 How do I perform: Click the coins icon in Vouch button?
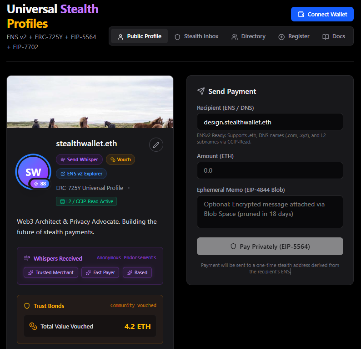point(113,159)
